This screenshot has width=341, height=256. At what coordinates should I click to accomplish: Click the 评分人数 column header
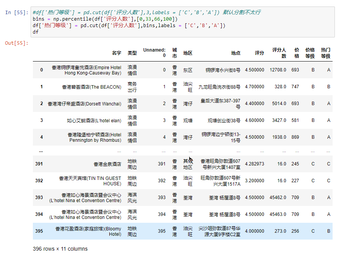click(279, 53)
